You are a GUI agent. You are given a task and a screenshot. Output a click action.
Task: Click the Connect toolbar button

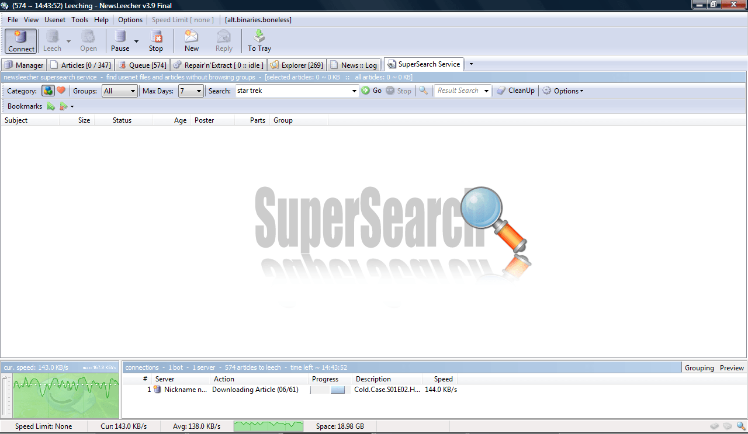[x=22, y=41]
